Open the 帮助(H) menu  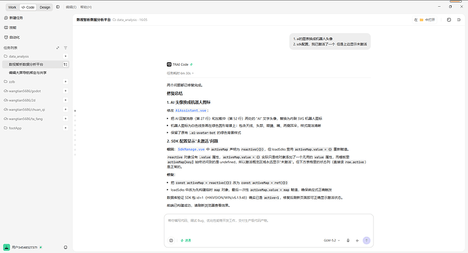[86, 7]
